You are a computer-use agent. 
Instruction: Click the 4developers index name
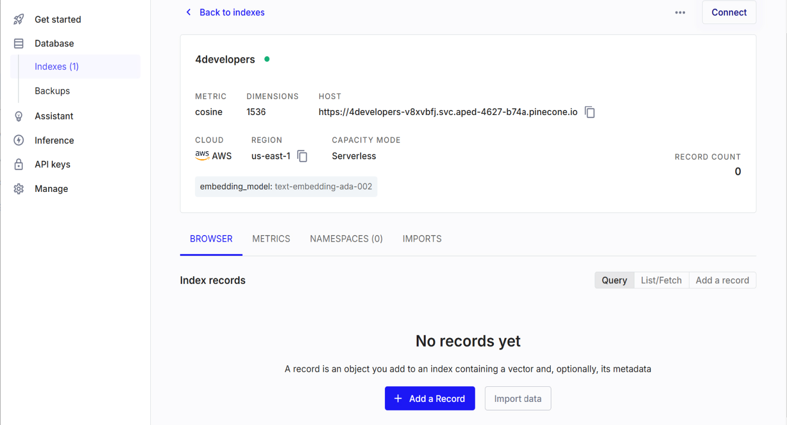pyautogui.click(x=225, y=59)
